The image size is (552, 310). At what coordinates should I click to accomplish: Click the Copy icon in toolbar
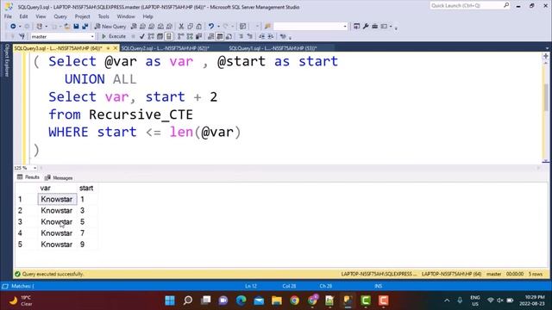[x=190, y=27]
